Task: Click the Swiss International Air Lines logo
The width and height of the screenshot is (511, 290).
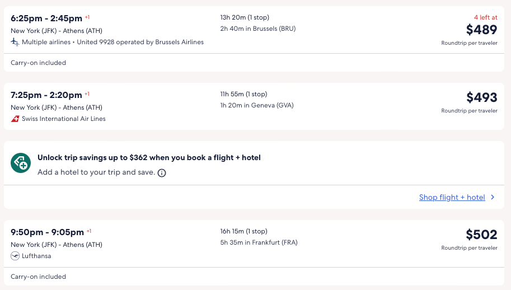Action: (15, 119)
